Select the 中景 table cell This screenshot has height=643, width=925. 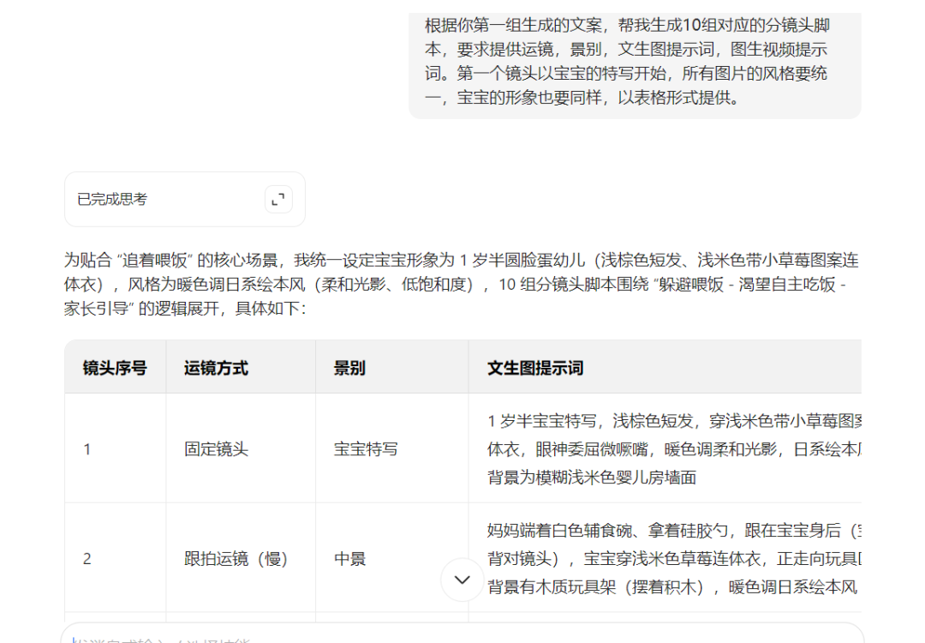[x=349, y=559]
